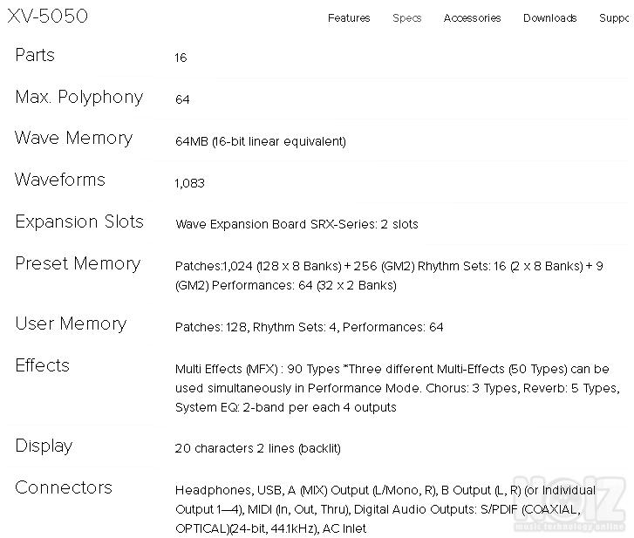Click the User Memory heading
The width and height of the screenshot is (634, 538).
tap(71, 323)
